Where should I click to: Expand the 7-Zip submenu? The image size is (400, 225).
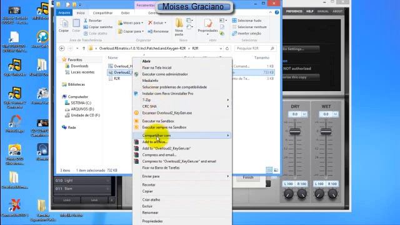tap(182, 100)
